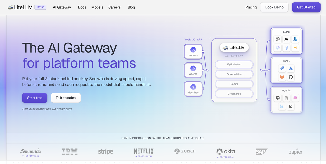This screenshot has width=326, height=164.
Task: Select the Atlassian icon in MCPs panel
Action: pos(291,68)
